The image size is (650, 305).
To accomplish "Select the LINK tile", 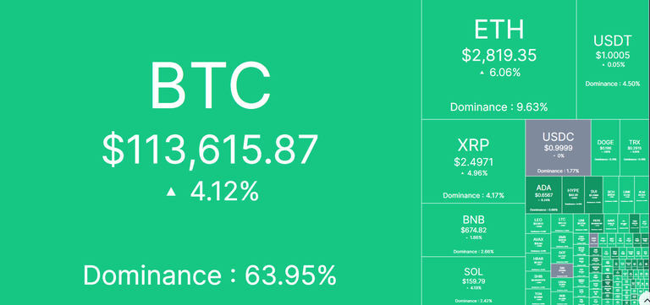I will 626,195.
